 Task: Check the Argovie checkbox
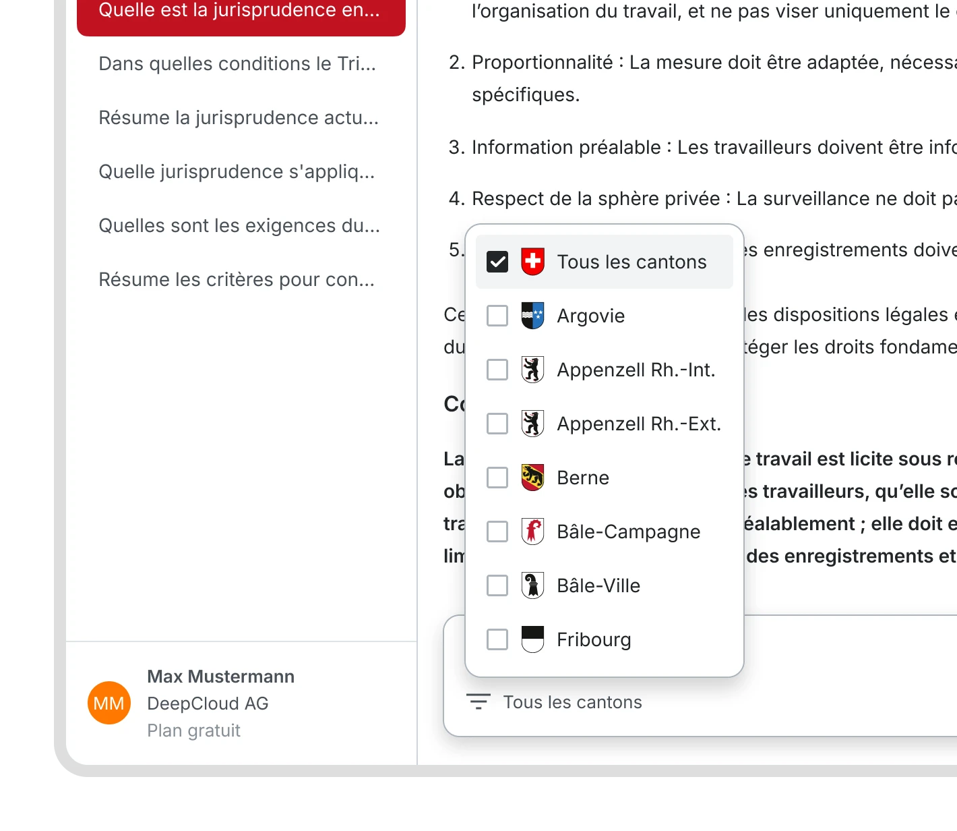click(x=497, y=316)
